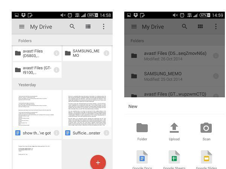Show info for the 'Sufficie...onster' document
The image size is (226, 169).
[106, 133]
